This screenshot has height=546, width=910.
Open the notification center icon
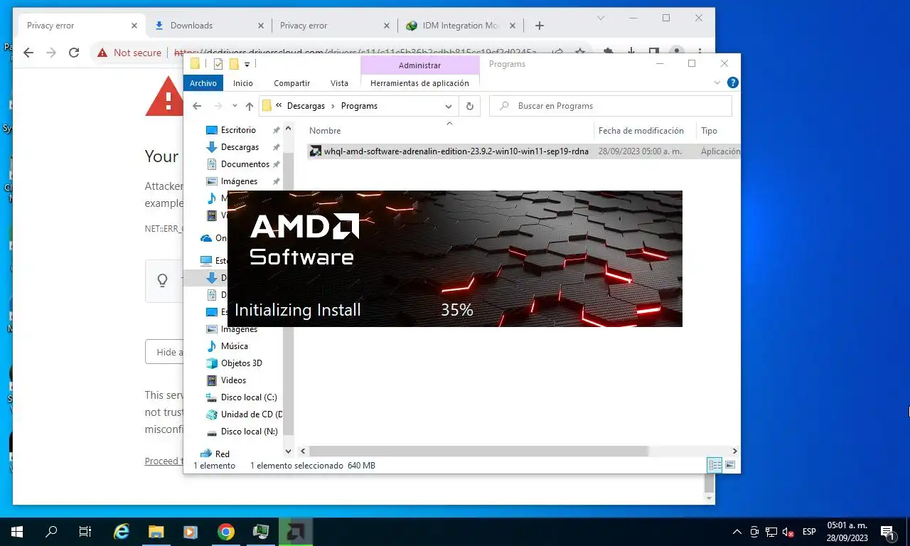pyautogui.click(x=888, y=532)
